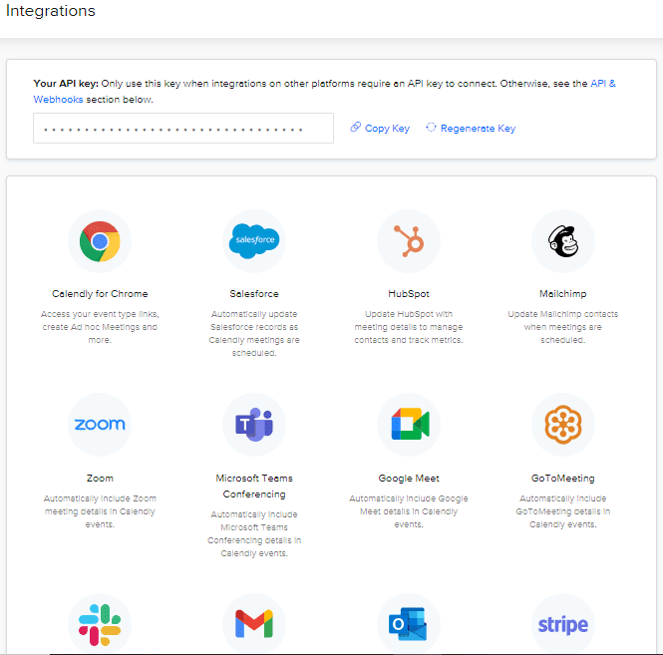Click 'Update Mailchimp contacts' description
This screenshot has height=655, width=663.
point(562,327)
